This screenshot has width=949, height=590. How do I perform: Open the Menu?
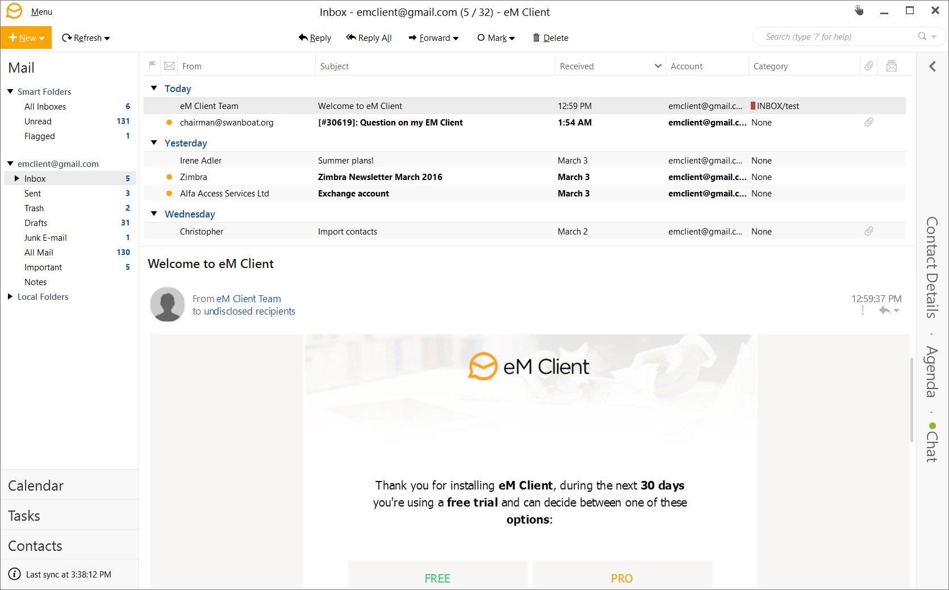click(41, 11)
